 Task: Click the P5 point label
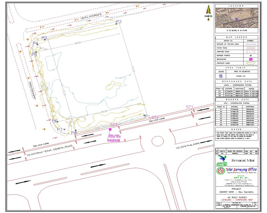coord(34,55)
